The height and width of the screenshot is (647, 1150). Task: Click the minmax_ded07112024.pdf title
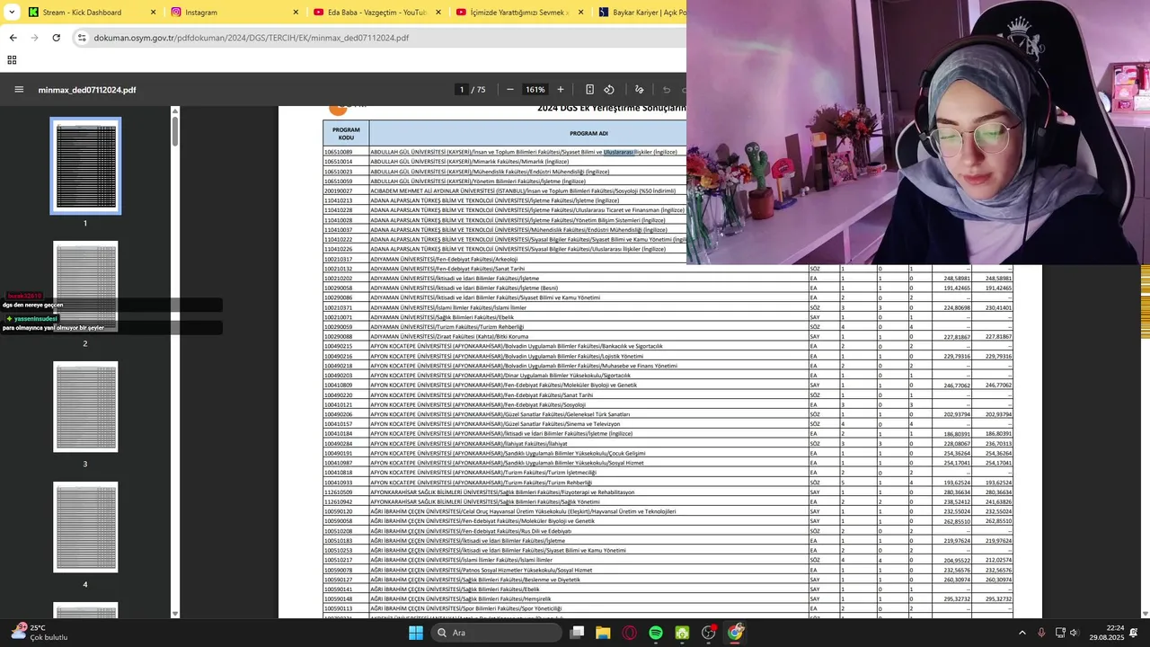87,90
